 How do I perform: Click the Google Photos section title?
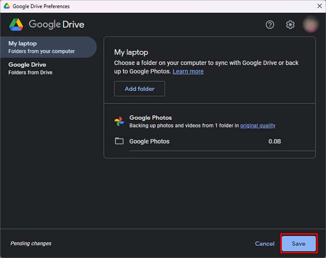(x=150, y=118)
